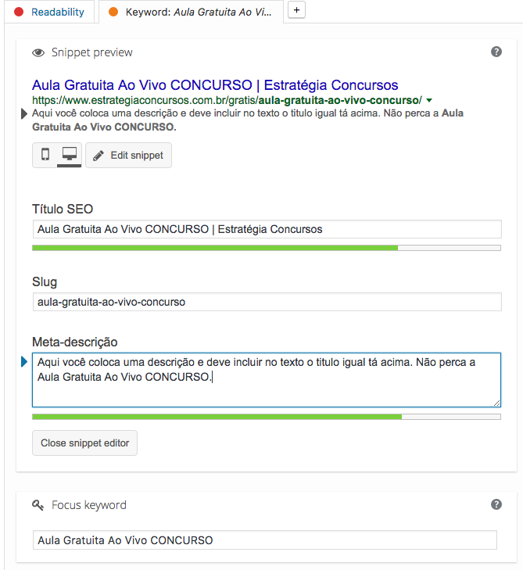The image size is (523, 570).
Task: Click the Título SEO green progress bar
Action: (267, 248)
